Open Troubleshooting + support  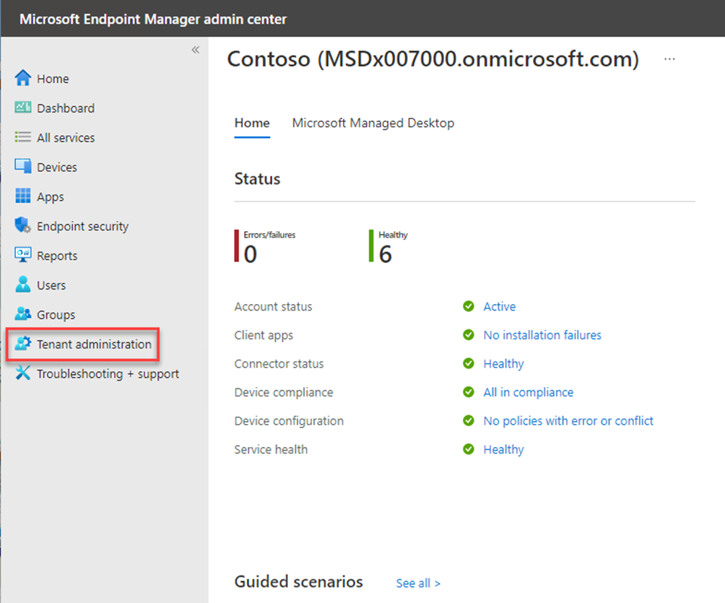tap(108, 373)
